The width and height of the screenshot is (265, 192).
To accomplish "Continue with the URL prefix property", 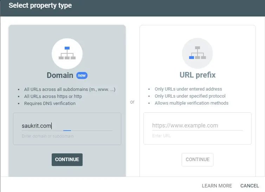I will [198, 159].
